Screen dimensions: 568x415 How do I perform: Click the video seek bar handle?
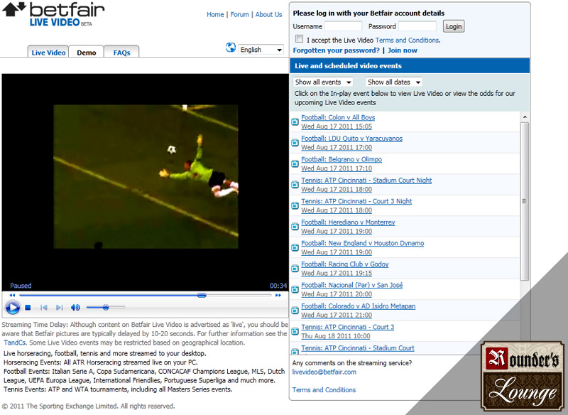(x=202, y=296)
